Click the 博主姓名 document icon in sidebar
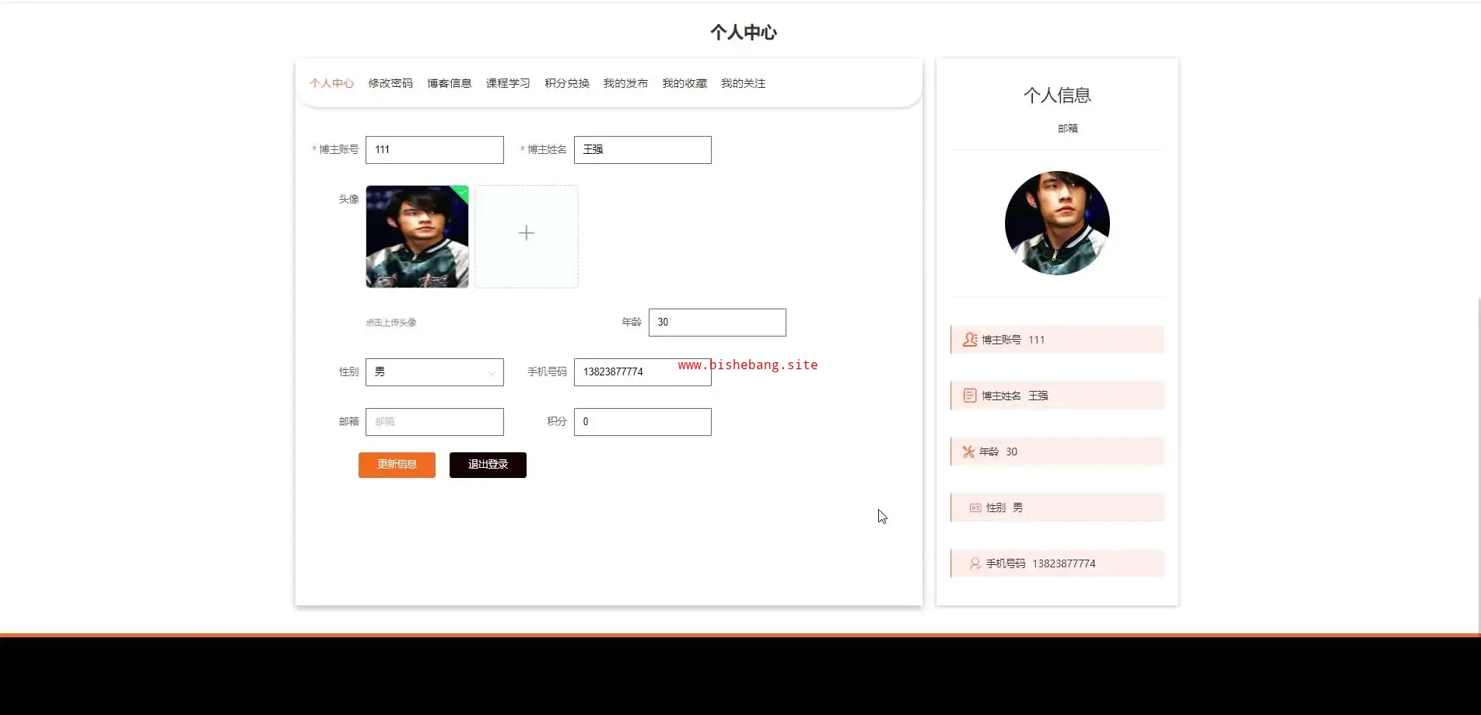 click(970, 396)
